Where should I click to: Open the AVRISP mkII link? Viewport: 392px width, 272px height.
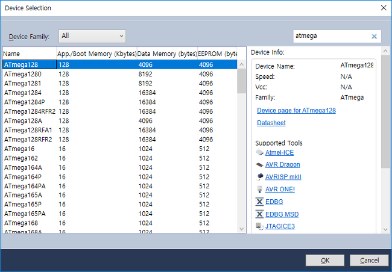pyautogui.click(x=283, y=177)
